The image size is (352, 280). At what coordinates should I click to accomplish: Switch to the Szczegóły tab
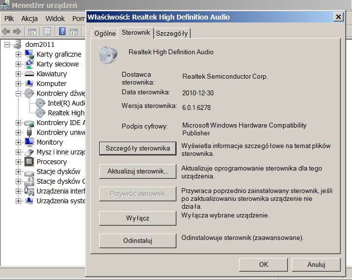(172, 33)
